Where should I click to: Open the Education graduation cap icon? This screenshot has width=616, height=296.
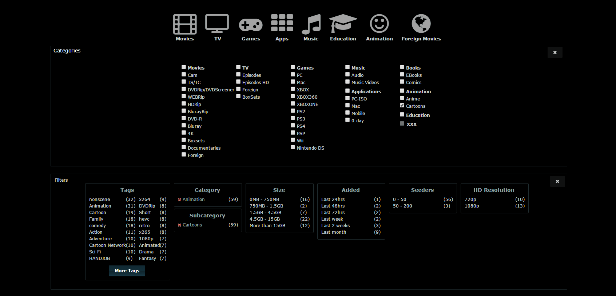(x=343, y=24)
